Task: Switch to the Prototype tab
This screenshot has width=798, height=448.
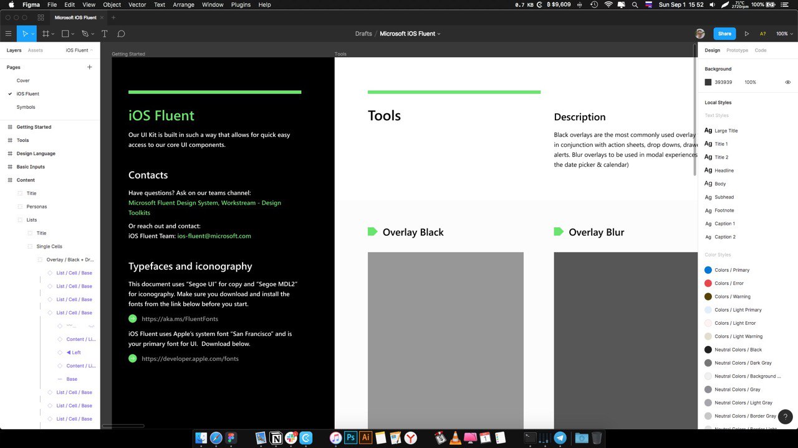Action: [737, 50]
